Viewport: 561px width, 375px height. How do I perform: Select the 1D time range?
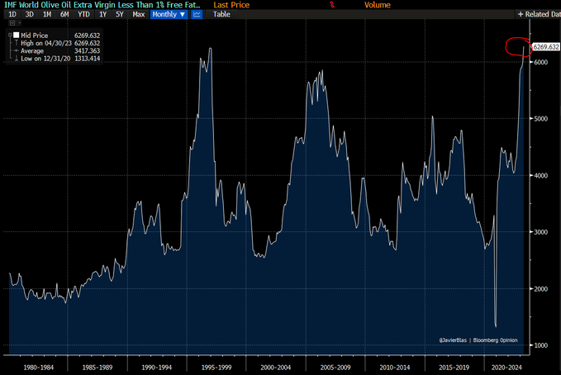point(13,15)
